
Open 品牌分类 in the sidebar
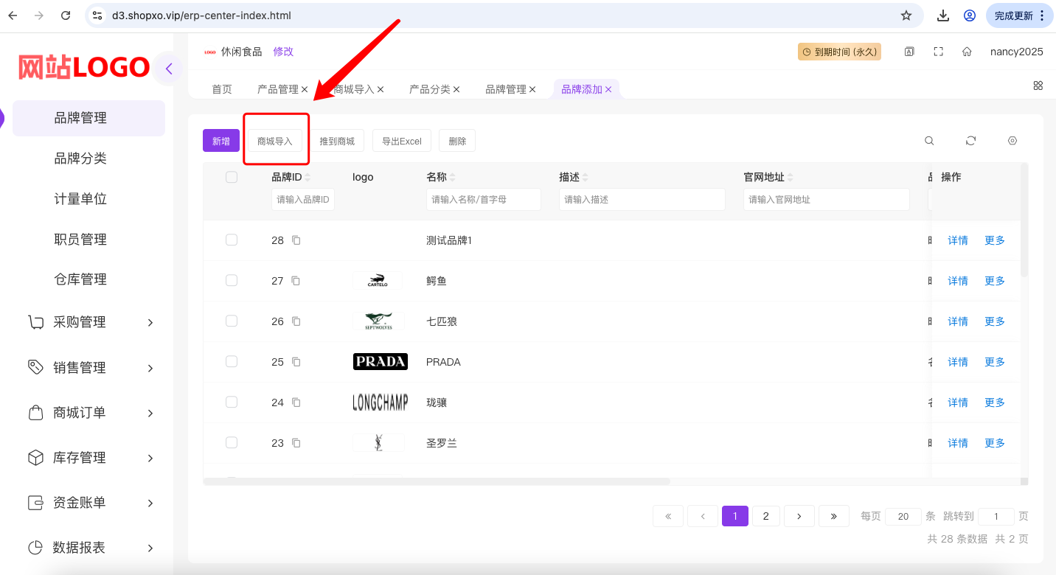tap(80, 158)
